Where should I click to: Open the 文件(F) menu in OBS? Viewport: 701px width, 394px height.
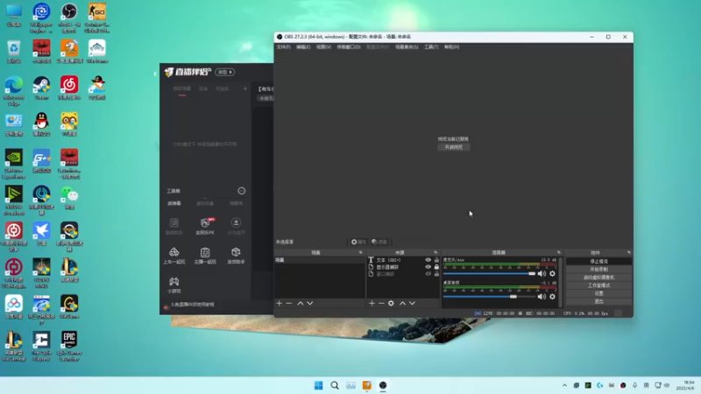tap(283, 47)
